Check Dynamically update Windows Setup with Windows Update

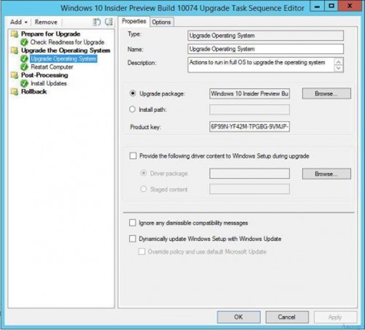pyautogui.click(x=133, y=239)
